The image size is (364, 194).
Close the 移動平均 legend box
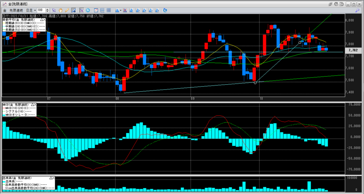click(44, 20)
